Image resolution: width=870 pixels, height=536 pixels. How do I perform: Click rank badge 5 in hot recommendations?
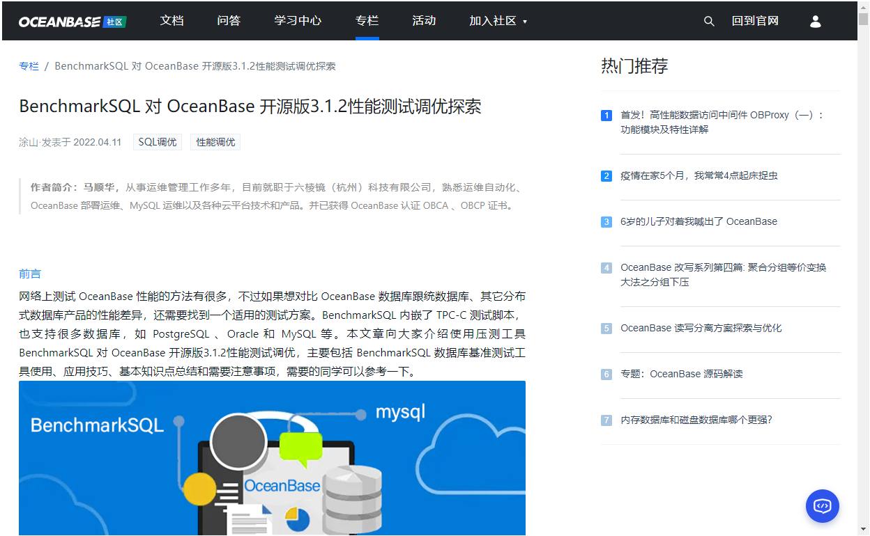606,329
